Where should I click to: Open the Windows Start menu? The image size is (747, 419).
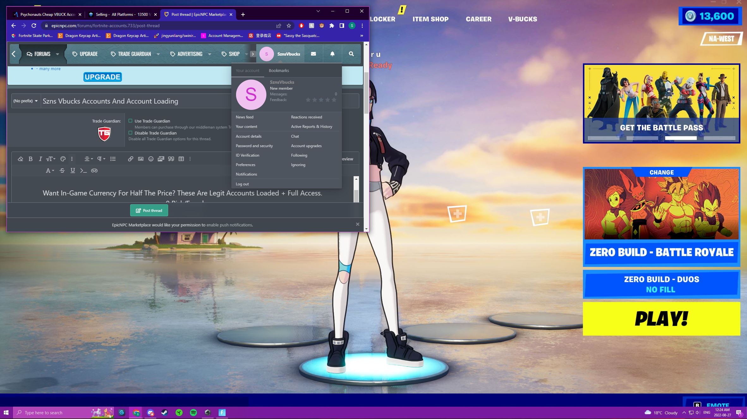[6, 412]
